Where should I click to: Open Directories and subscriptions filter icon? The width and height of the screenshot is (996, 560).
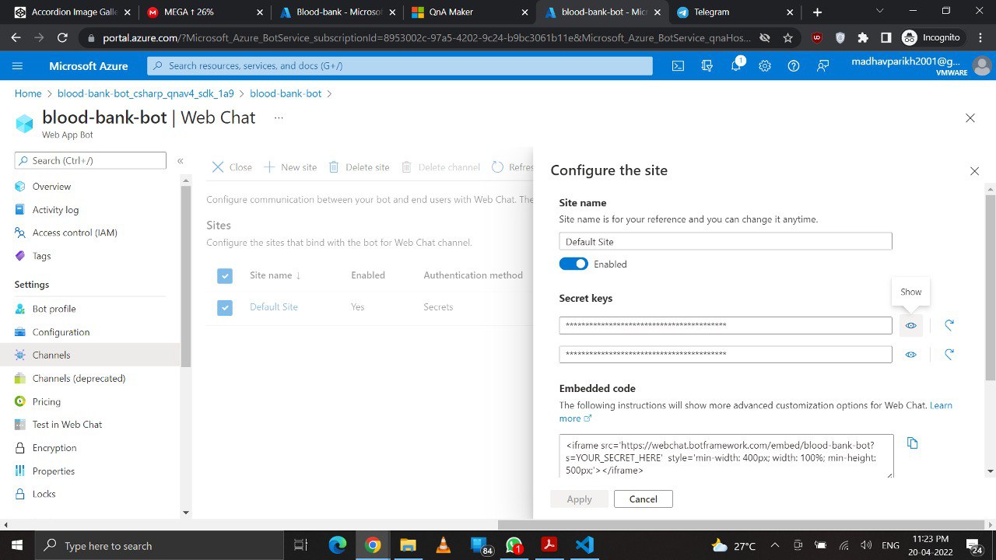pos(707,66)
